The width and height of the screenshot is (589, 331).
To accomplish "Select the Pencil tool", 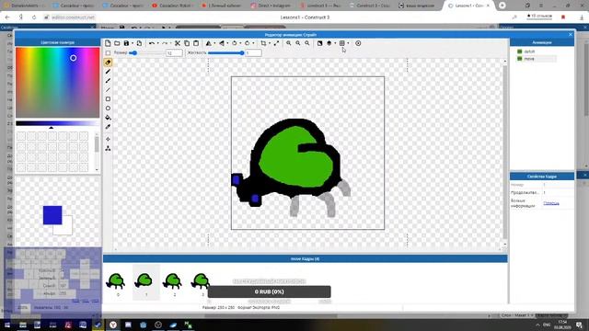I will pos(108,72).
